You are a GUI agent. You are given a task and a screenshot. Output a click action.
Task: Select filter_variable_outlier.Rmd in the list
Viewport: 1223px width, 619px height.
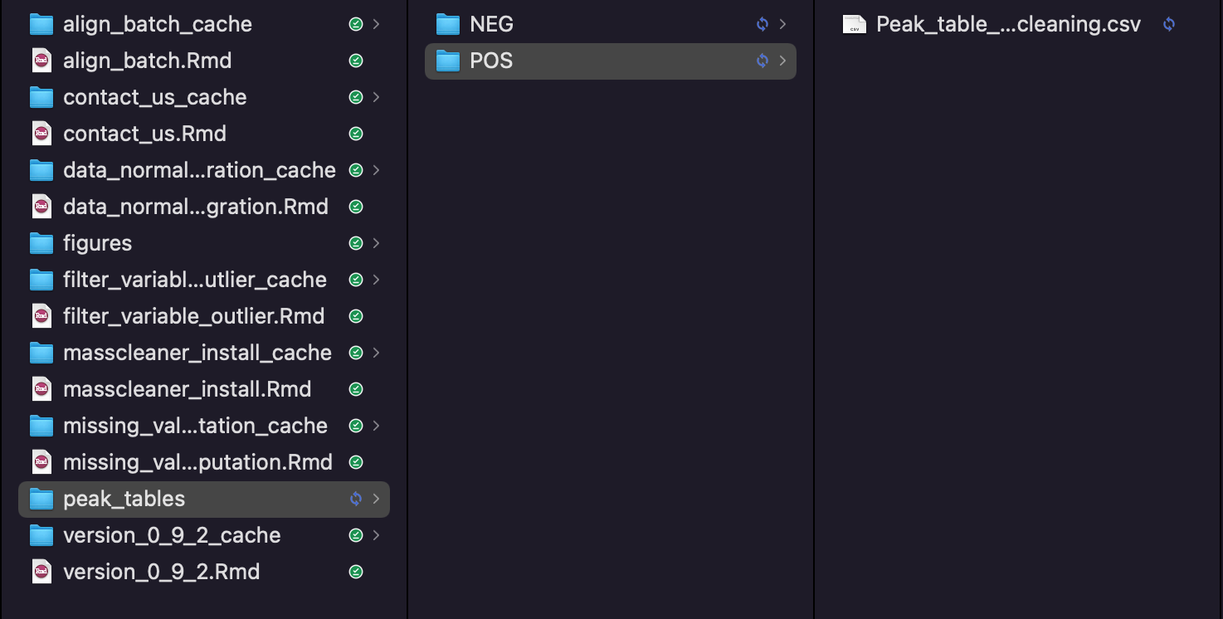coord(194,316)
